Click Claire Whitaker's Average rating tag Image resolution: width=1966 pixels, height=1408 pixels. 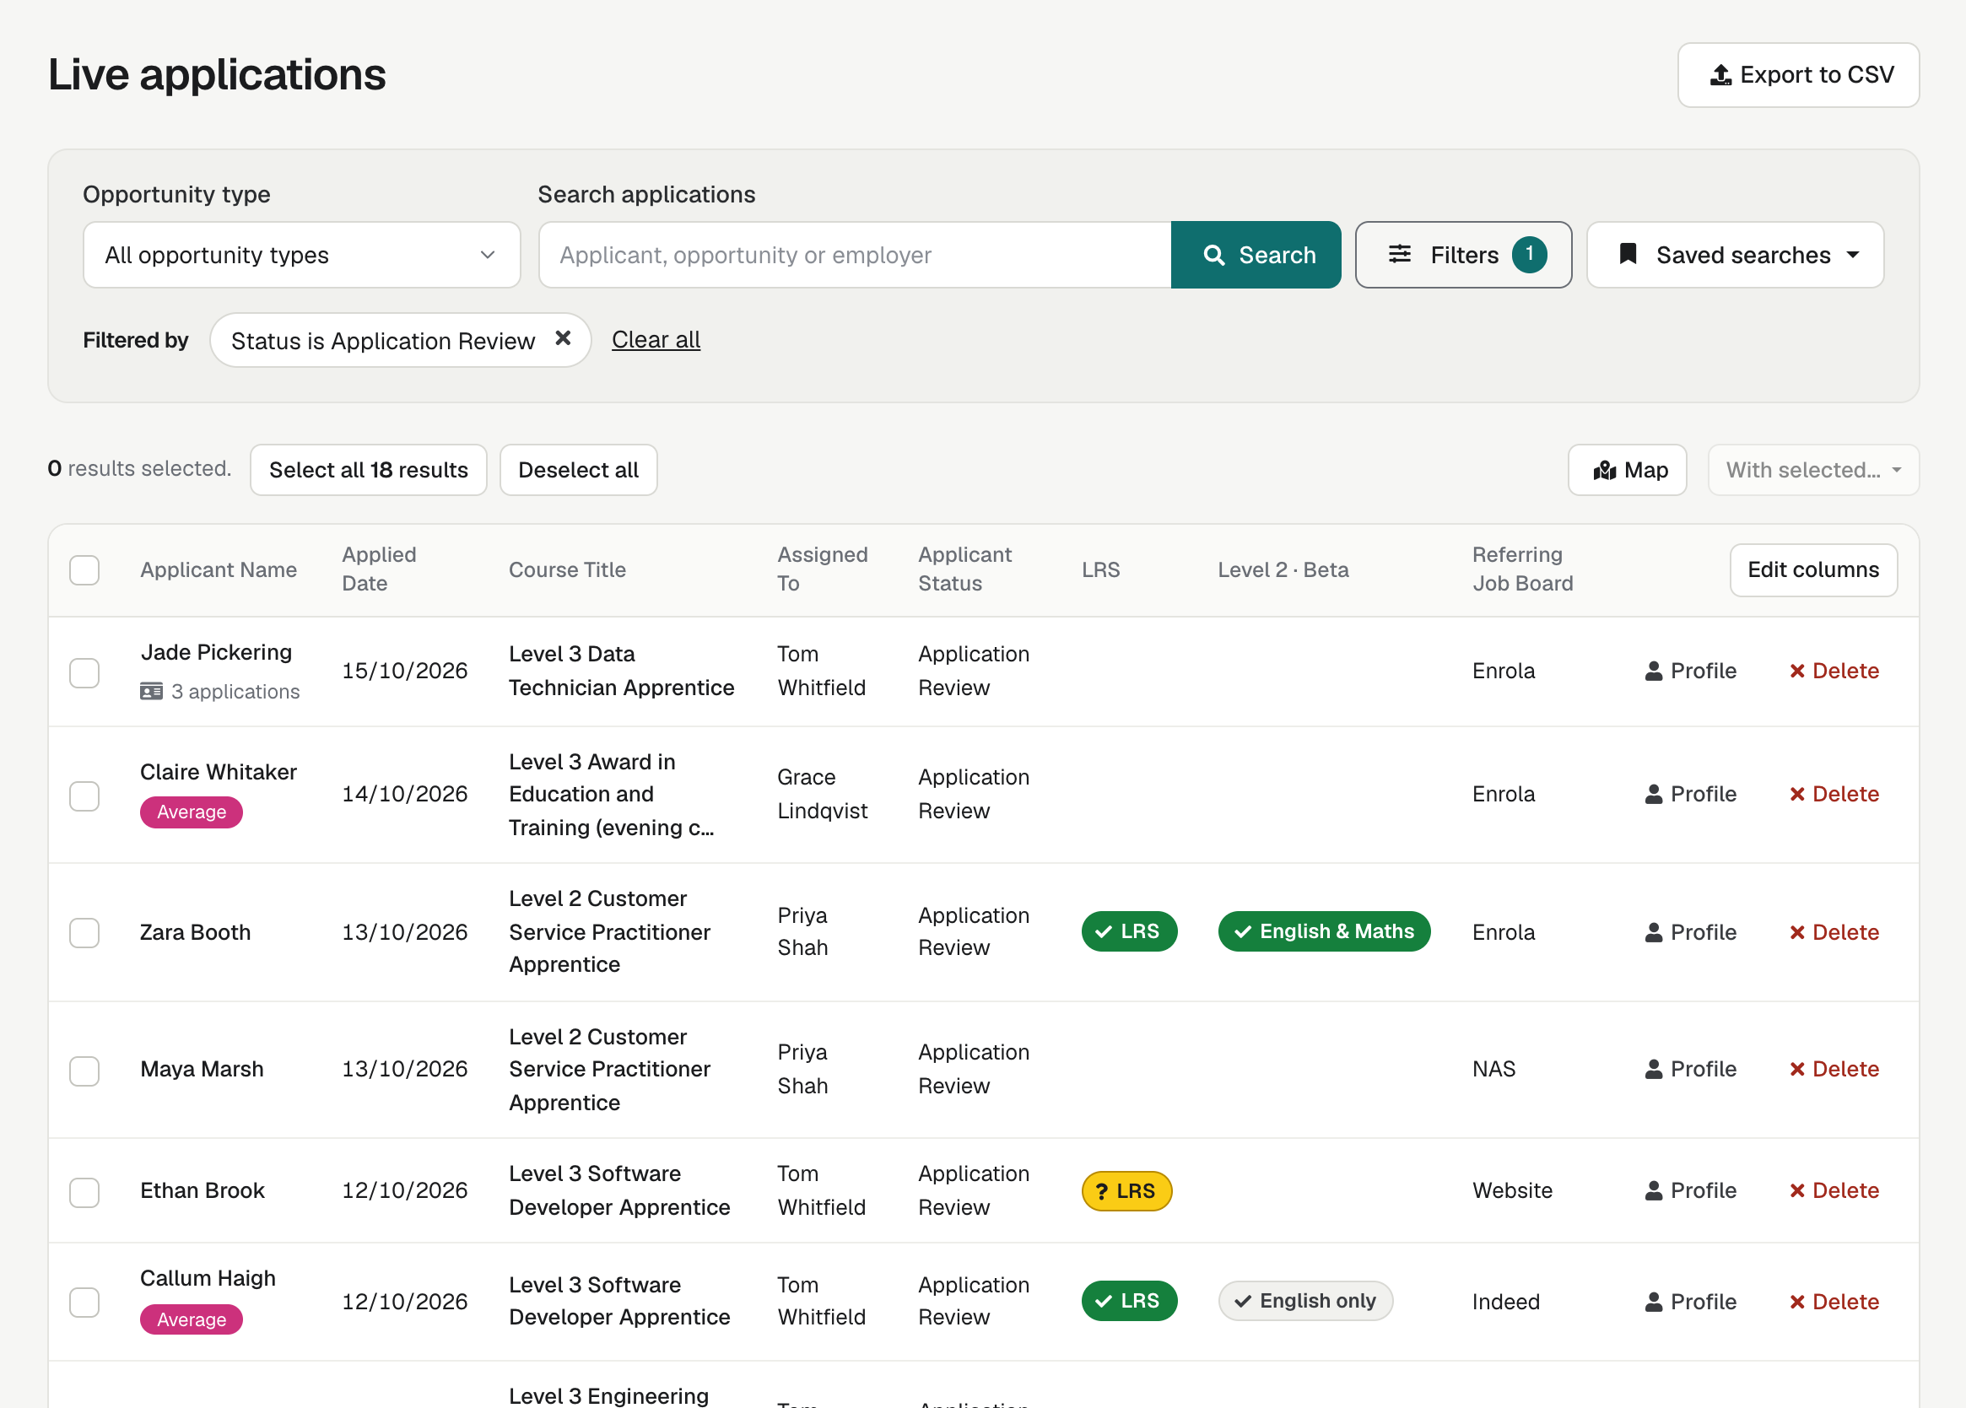pos(192,812)
